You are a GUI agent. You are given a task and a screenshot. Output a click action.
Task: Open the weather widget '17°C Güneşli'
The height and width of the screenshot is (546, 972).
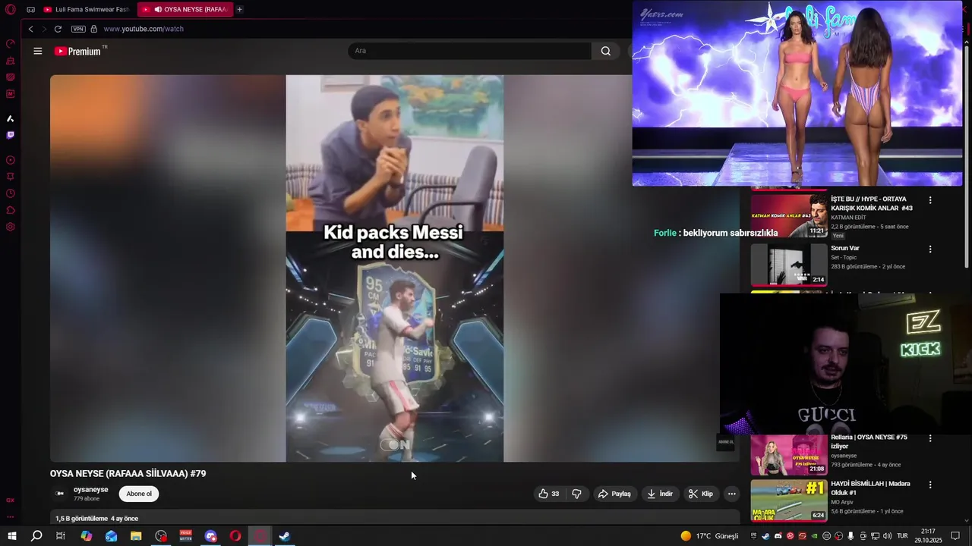709,536
